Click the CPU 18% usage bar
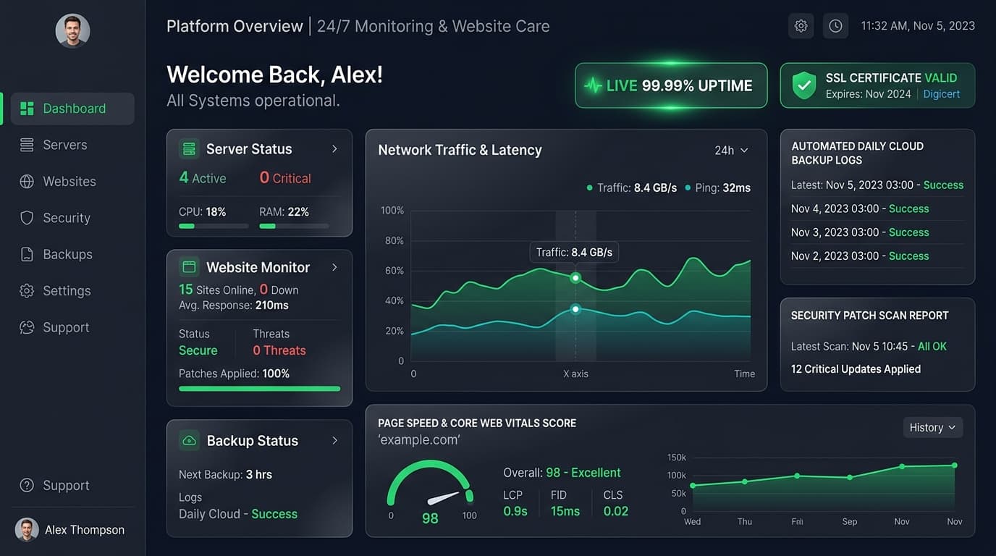 coord(214,226)
